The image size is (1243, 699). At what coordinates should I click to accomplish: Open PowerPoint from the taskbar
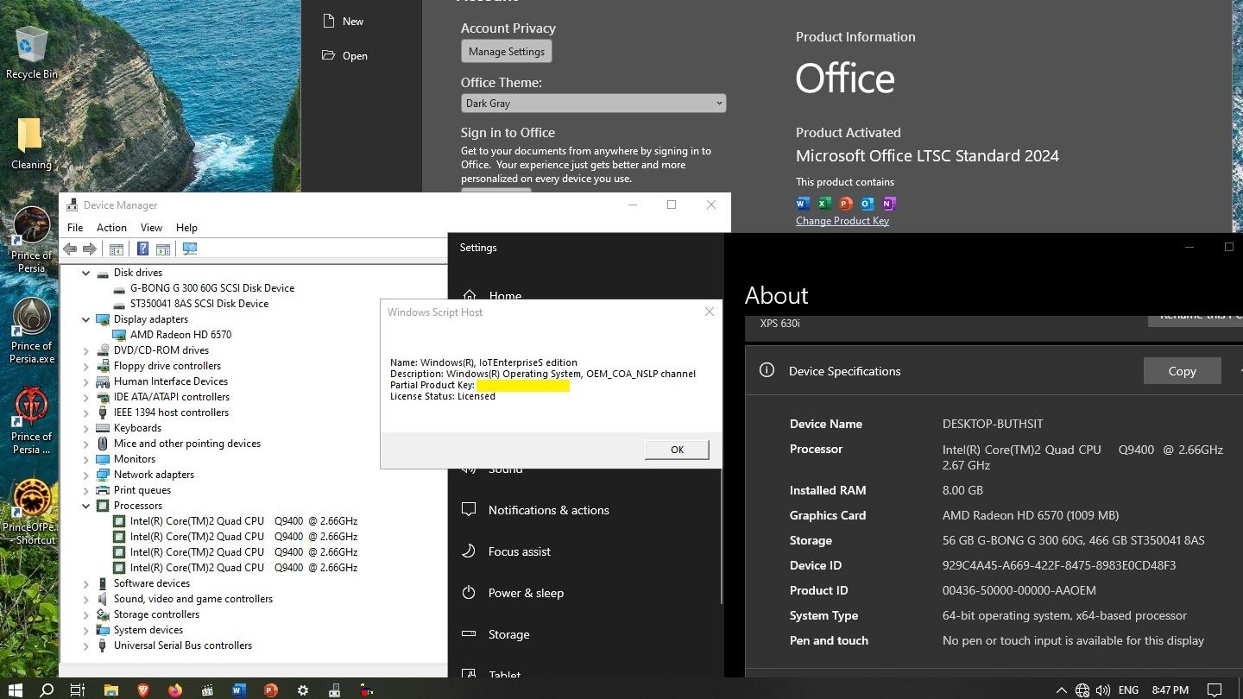[271, 690]
